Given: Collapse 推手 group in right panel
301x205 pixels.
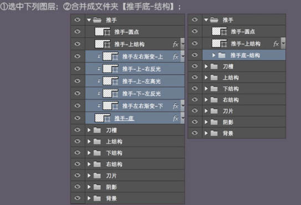Looking at the screenshot, I should (206, 19).
